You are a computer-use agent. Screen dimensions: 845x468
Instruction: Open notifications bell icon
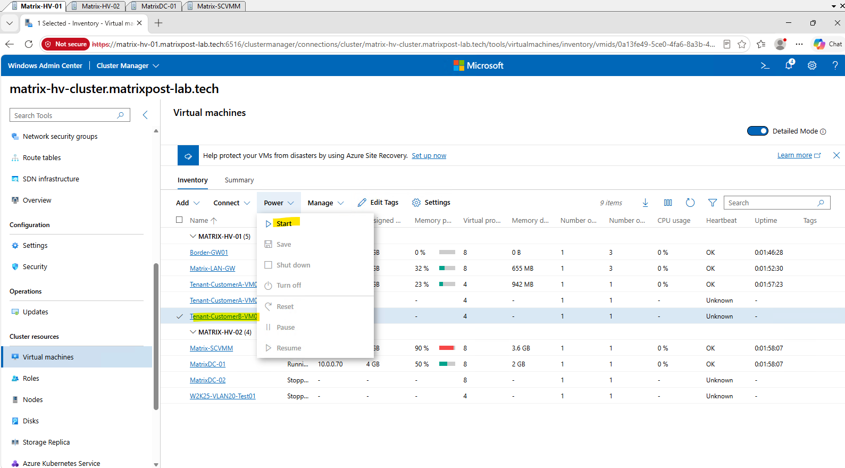click(789, 65)
